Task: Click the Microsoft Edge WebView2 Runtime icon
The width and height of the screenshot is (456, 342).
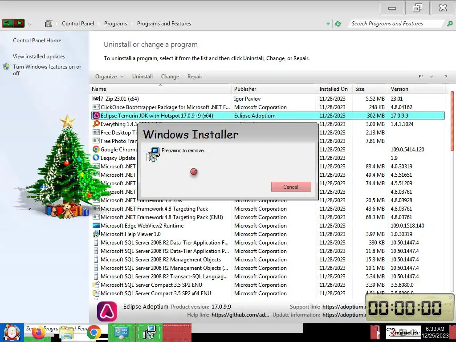Action: click(96, 225)
